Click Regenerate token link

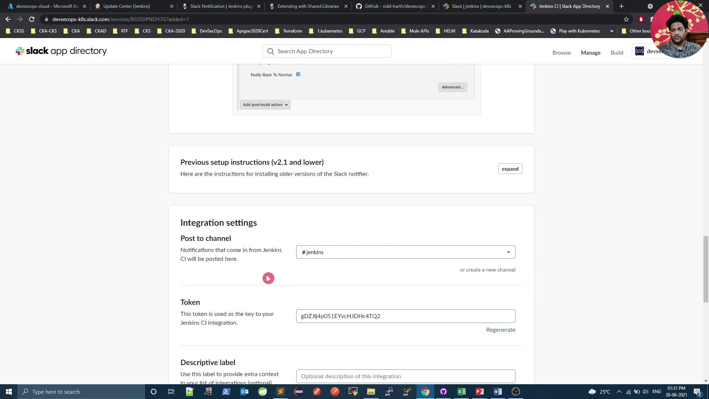500,330
